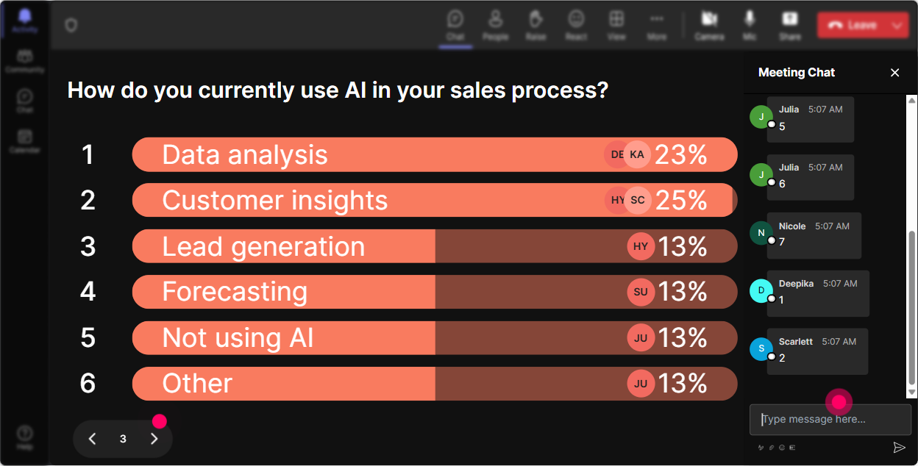Leave the meeting
This screenshot has width=918, height=466.
point(853,25)
